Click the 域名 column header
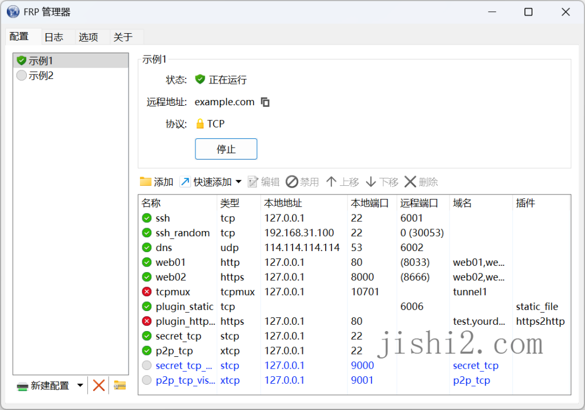585x410 pixels. tap(481, 203)
